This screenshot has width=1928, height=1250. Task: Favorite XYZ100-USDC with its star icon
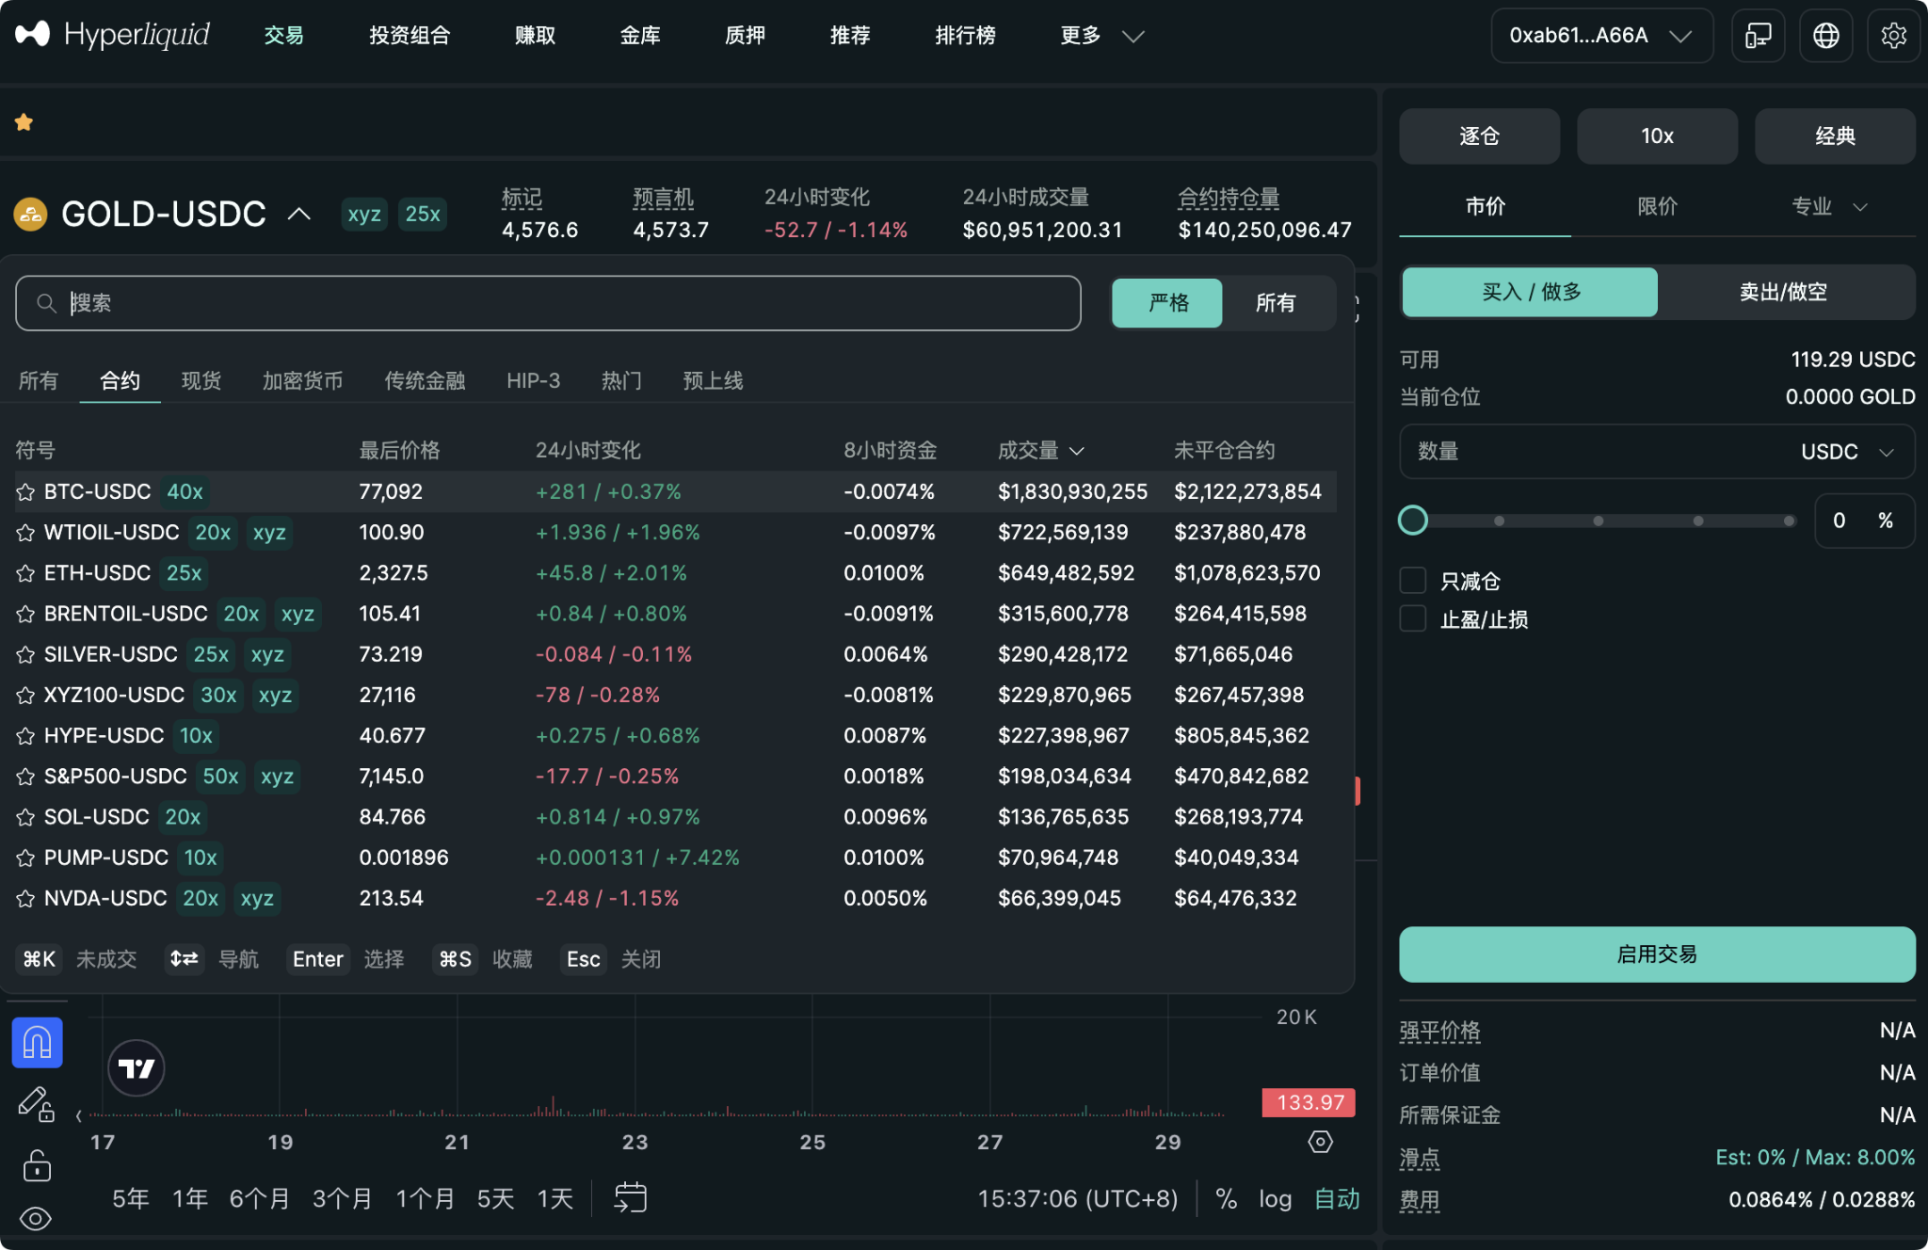click(x=25, y=696)
